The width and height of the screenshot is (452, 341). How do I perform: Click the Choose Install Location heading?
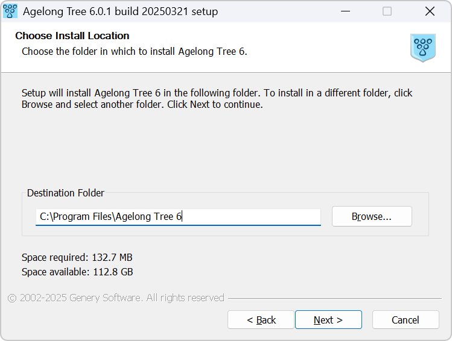pos(72,36)
